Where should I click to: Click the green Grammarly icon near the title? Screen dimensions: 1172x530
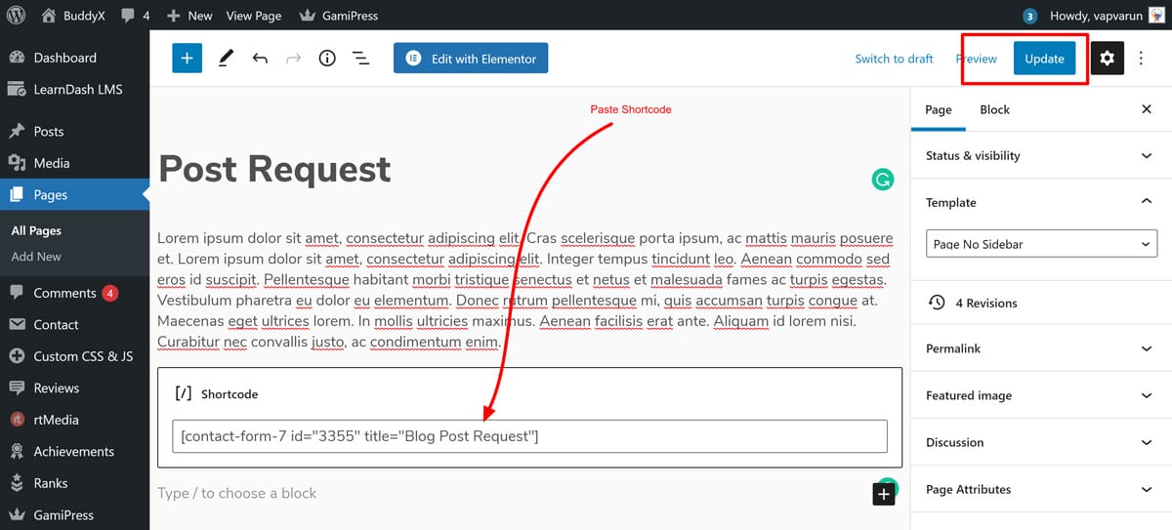pos(882,180)
